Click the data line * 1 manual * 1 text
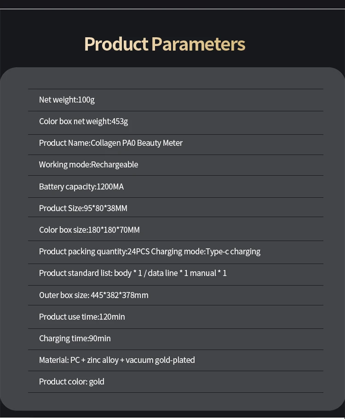This screenshot has width=345, height=419. pyautogui.click(x=187, y=273)
